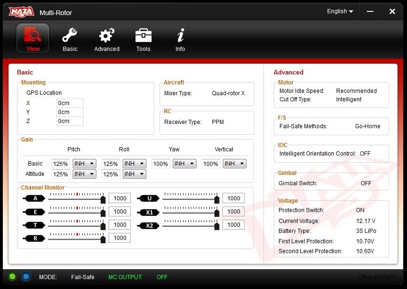
Task: Click the X1 channel label badge
Action: coord(148,213)
